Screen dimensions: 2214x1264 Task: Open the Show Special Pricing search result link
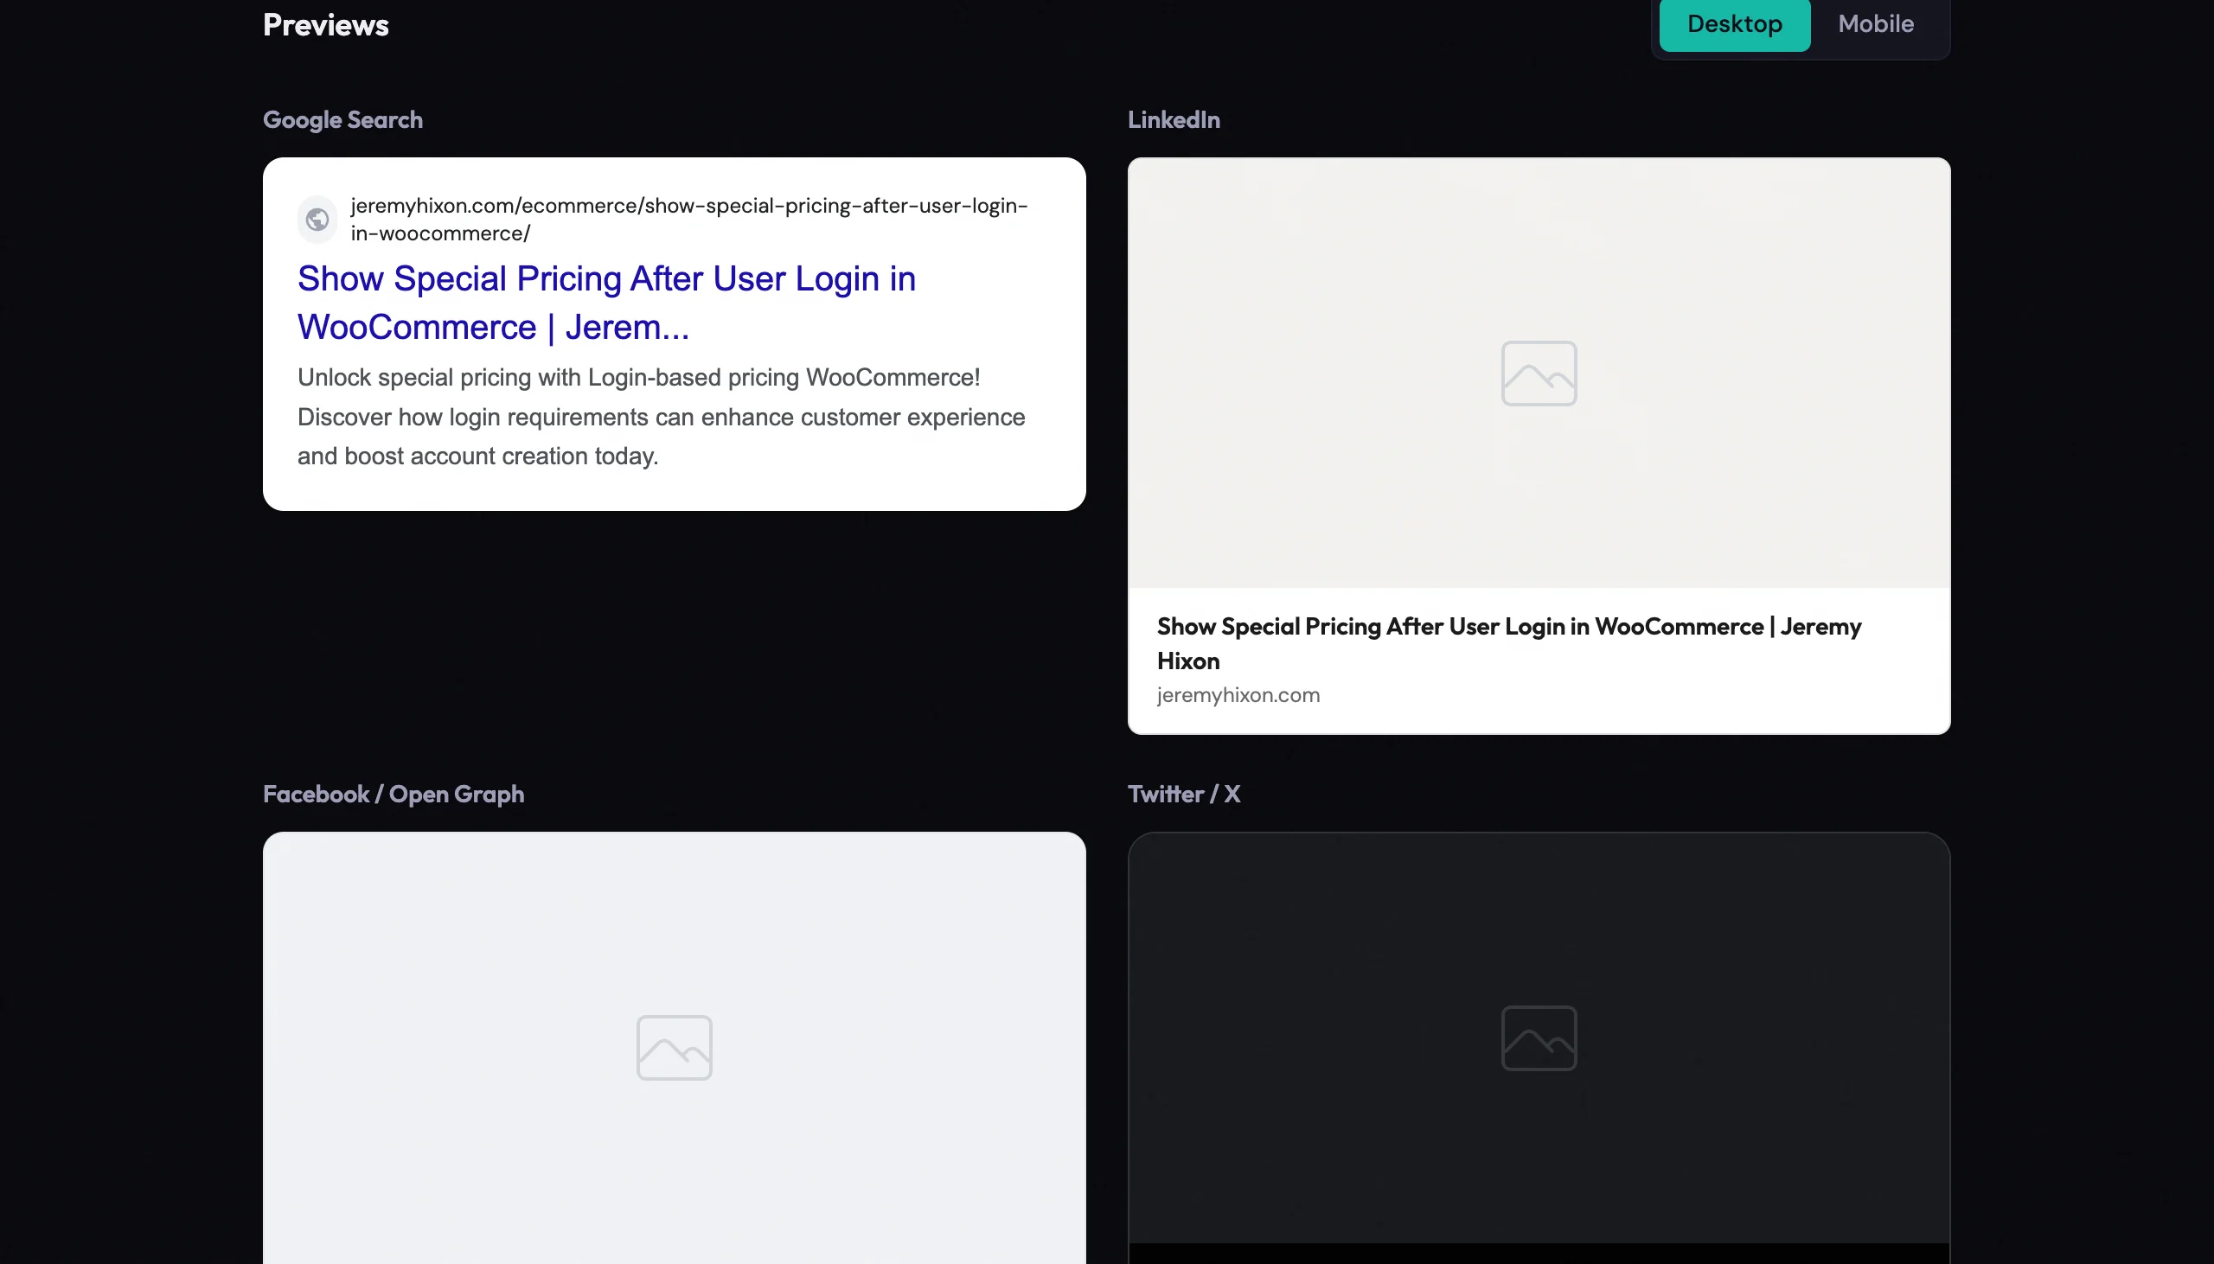(x=606, y=302)
